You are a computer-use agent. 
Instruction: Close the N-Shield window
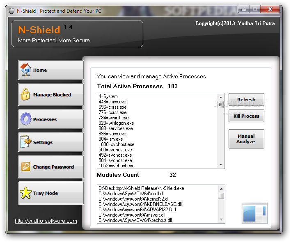click(270, 9)
